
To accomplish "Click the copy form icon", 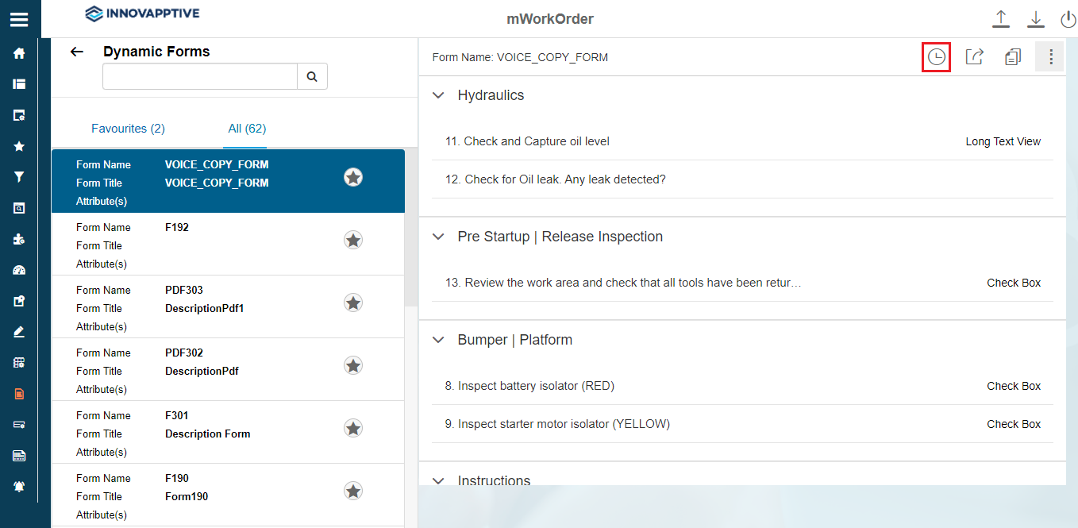I will click(1012, 57).
